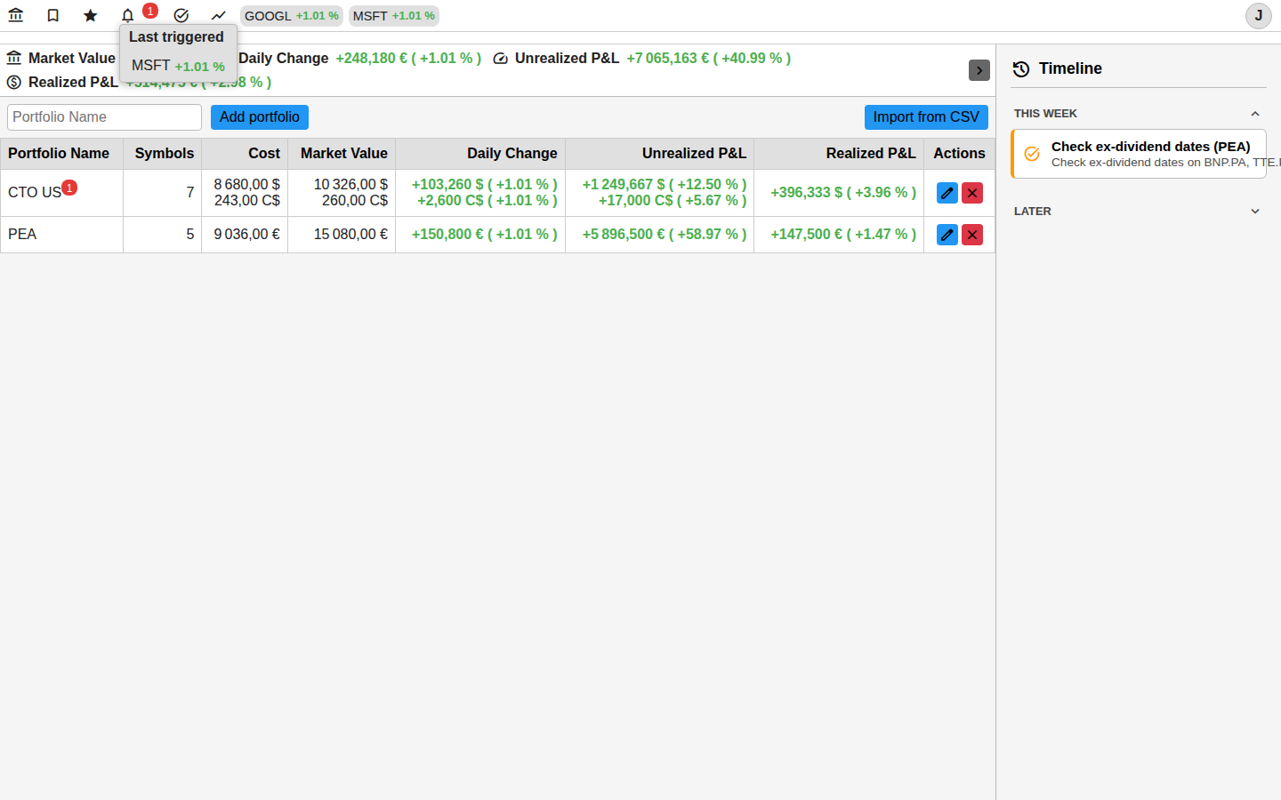Mark the ex-dividend task check icon
Screen dimensions: 1281x800
pyautogui.click(x=1032, y=154)
